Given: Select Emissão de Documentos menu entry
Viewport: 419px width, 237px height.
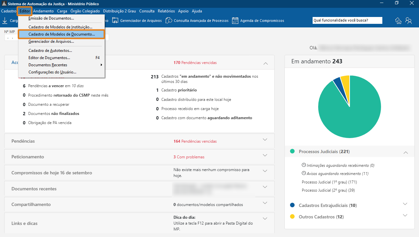Looking at the screenshot, I should (x=62, y=18).
